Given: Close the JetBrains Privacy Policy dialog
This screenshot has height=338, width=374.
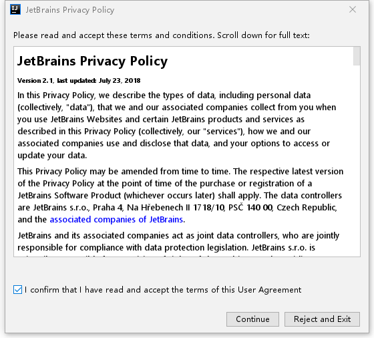Looking at the screenshot, I should (x=353, y=9).
